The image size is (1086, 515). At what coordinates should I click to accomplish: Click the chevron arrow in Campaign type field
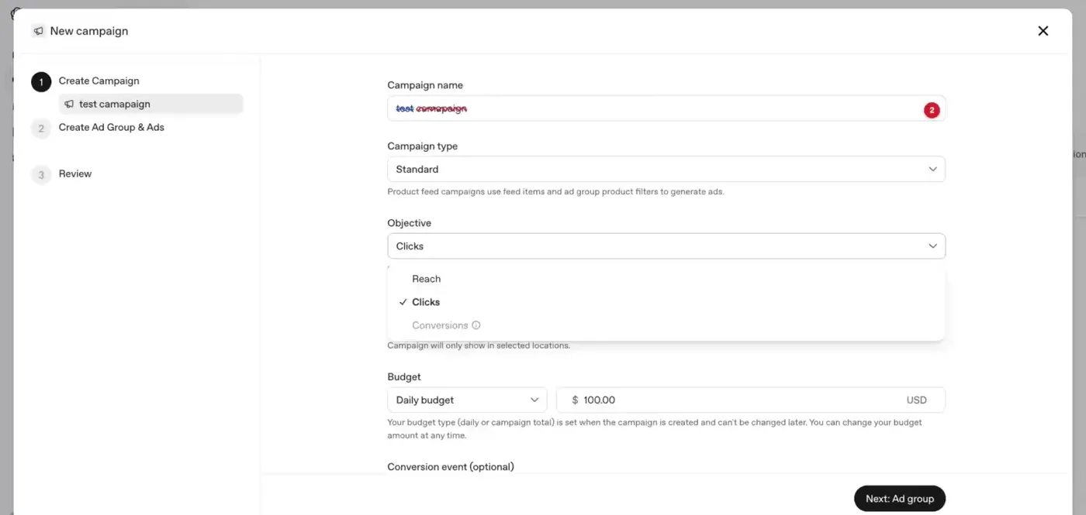(x=932, y=169)
